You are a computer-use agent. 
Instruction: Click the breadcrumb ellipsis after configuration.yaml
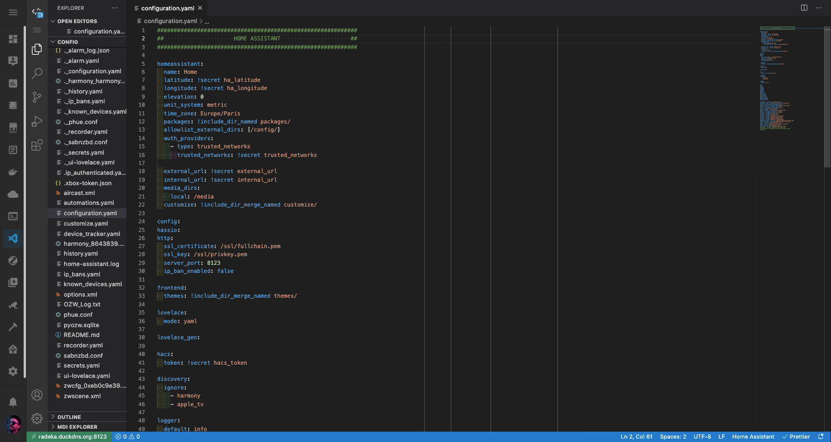click(207, 21)
